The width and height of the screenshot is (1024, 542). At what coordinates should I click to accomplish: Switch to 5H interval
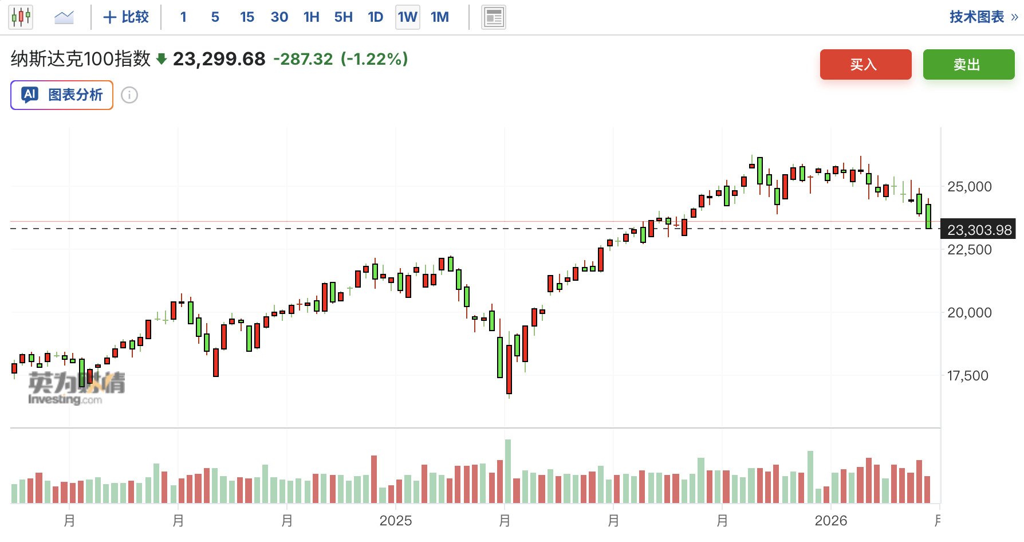[x=343, y=17]
